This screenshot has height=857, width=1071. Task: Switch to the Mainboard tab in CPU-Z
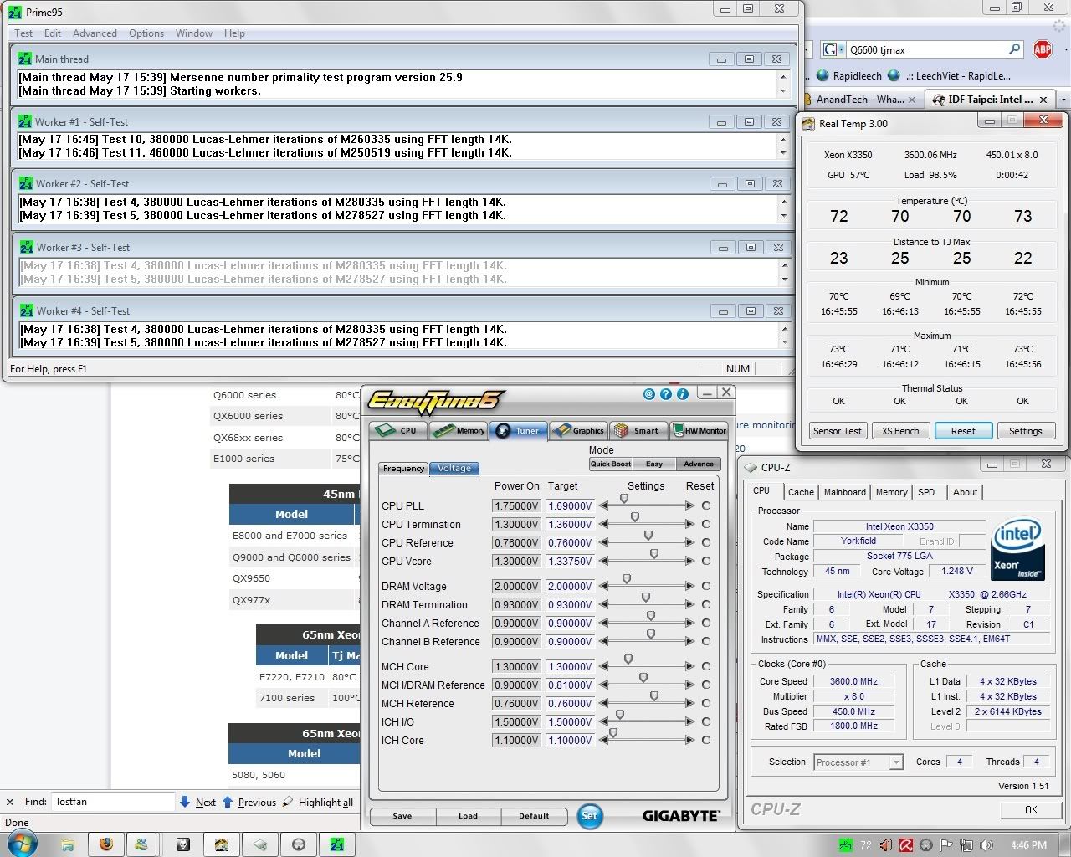click(844, 492)
